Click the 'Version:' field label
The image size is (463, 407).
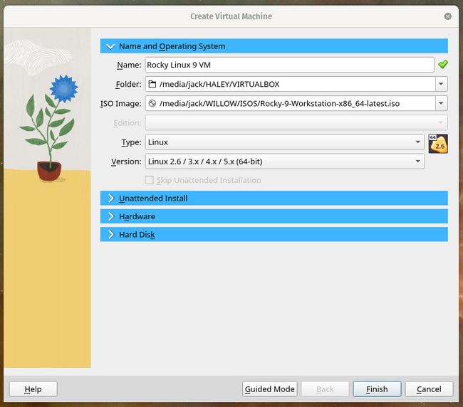(x=126, y=162)
